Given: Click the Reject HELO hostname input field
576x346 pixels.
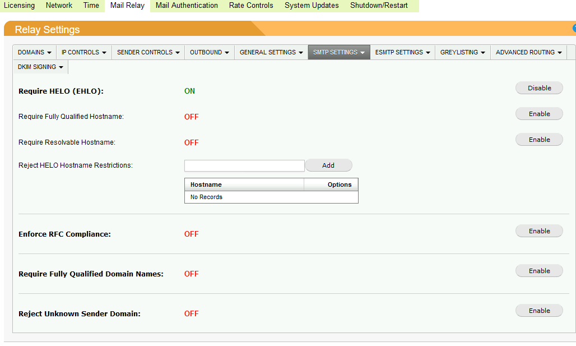Looking at the screenshot, I should (x=244, y=165).
